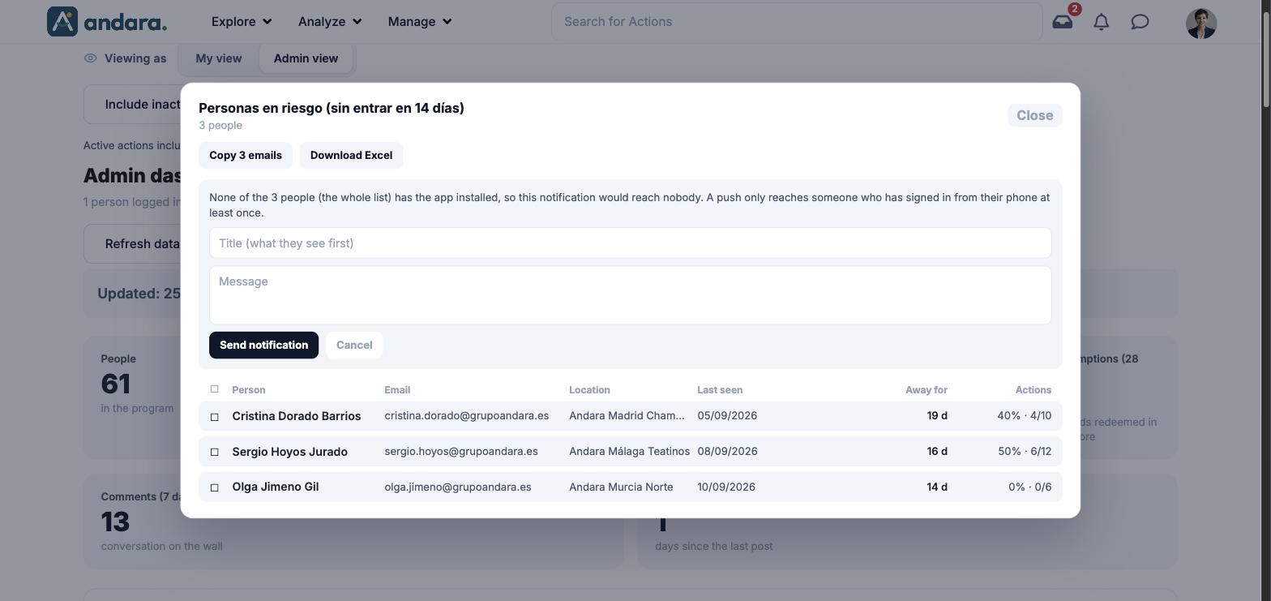The height and width of the screenshot is (601, 1271).
Task: Select the Admin view tab
Action: click(306, 58)
